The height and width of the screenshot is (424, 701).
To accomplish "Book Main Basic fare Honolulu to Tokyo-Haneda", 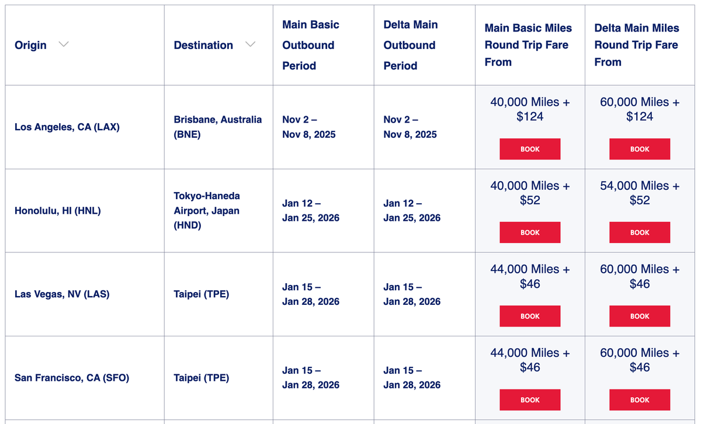I will pyautogui.click(x=530, y=232).
